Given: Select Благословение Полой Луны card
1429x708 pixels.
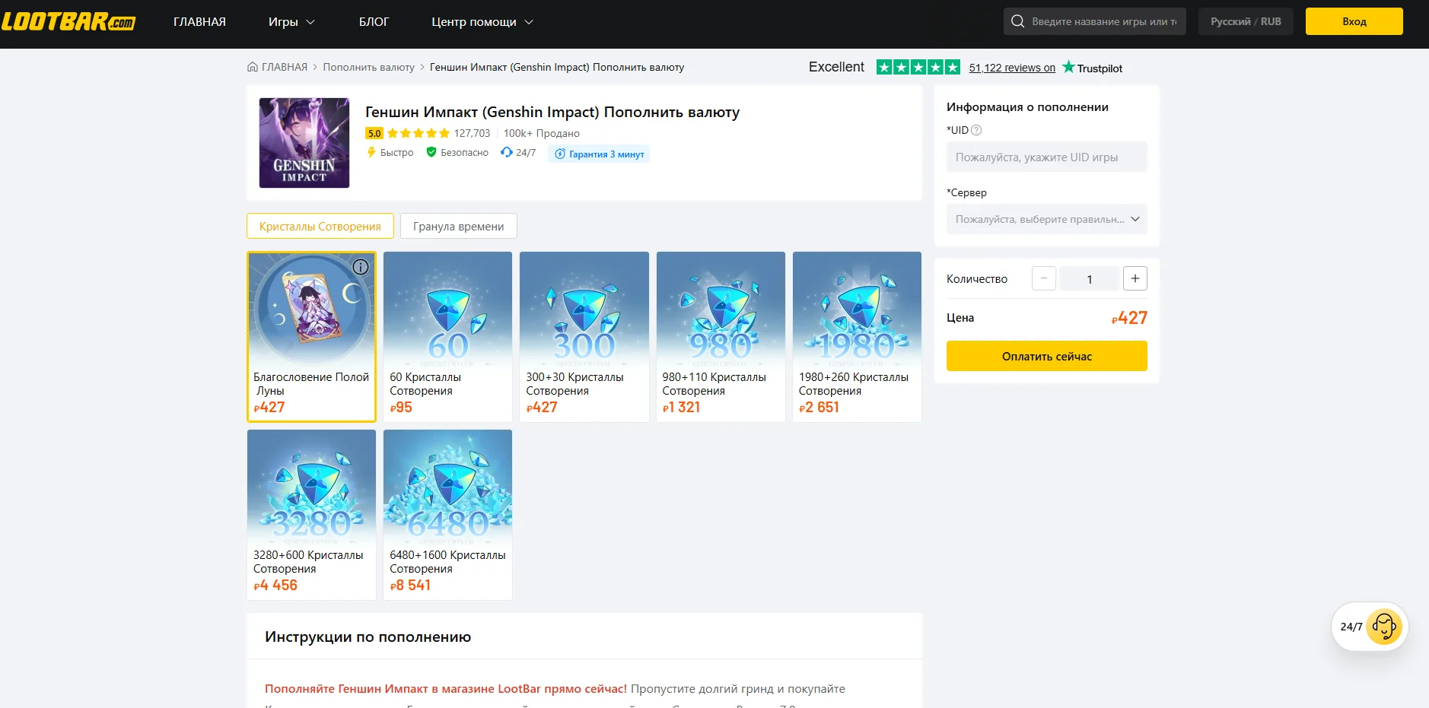Looking at the screenshot, I should (311, 337).
